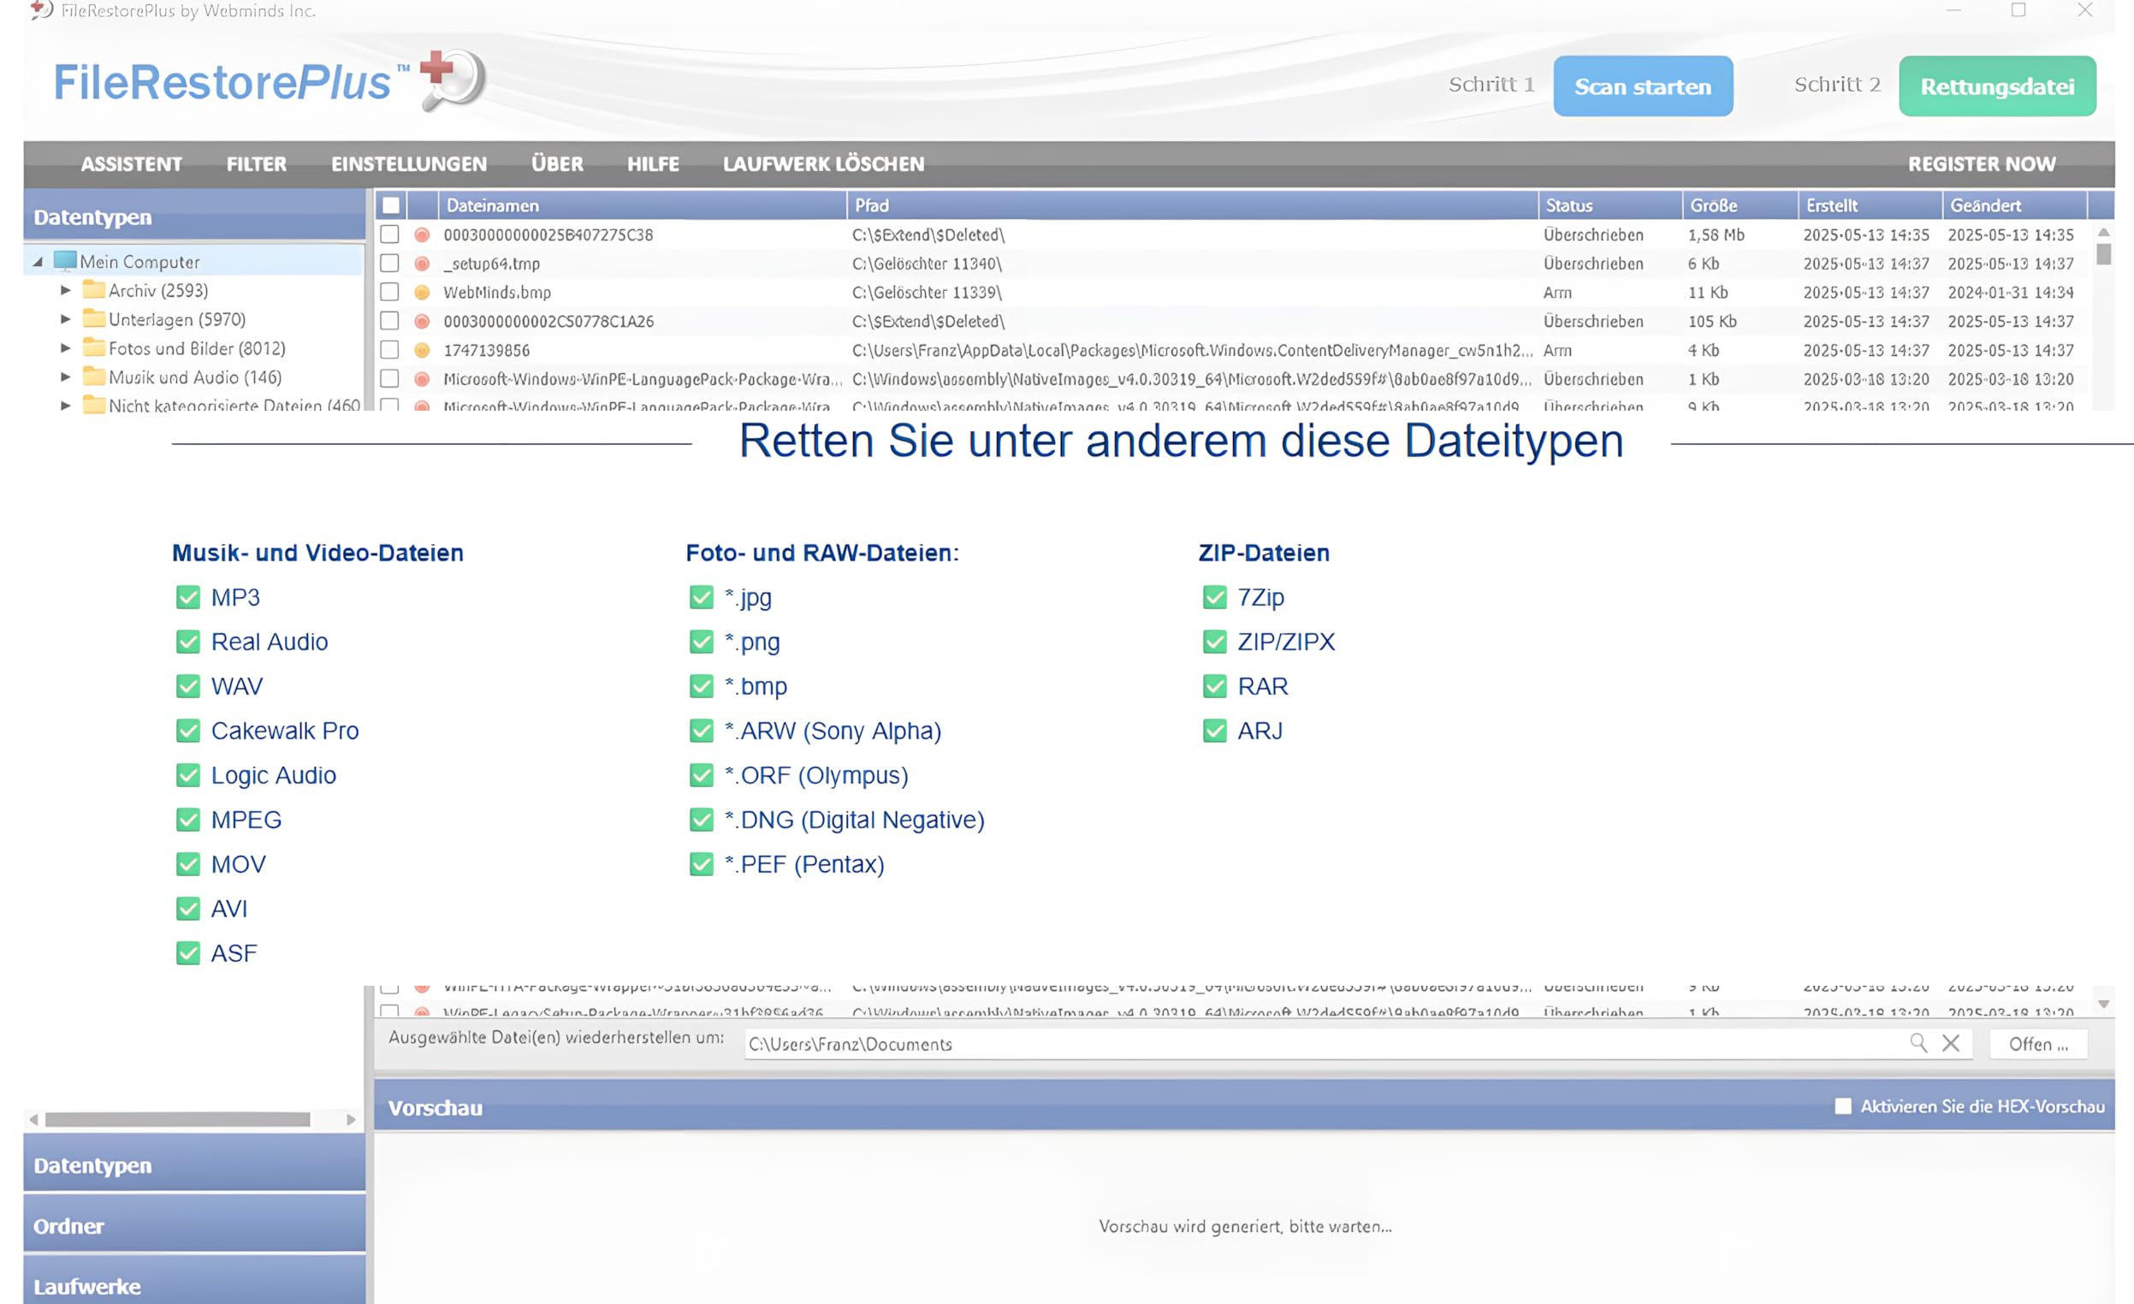Click the green check next to 7Zip

coord(1214,597)
